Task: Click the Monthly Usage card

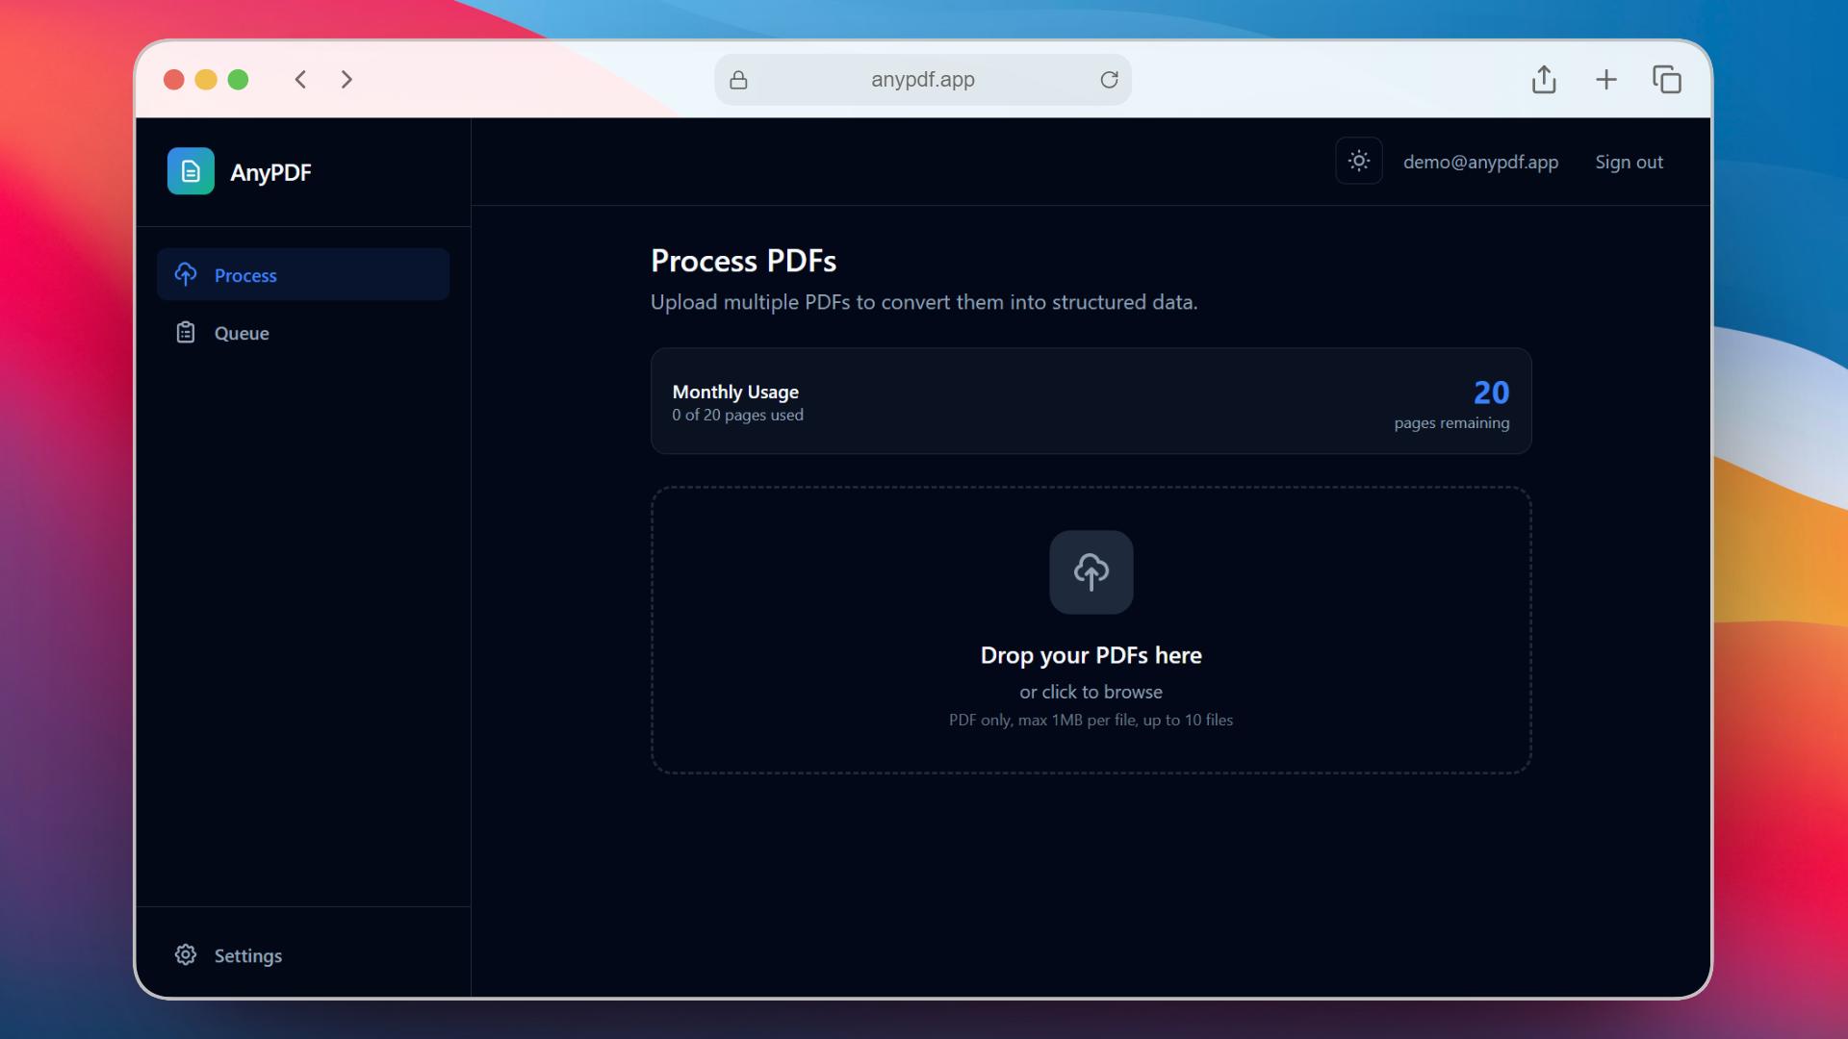Action: (x=1091, y=401)
